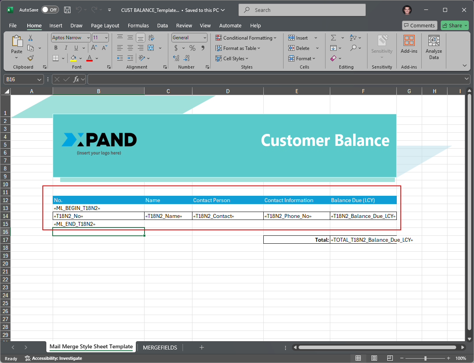Screen dimensions: 474x363
Task: Click the Format Painter brush icon
Action: click(x=30, y=58)
